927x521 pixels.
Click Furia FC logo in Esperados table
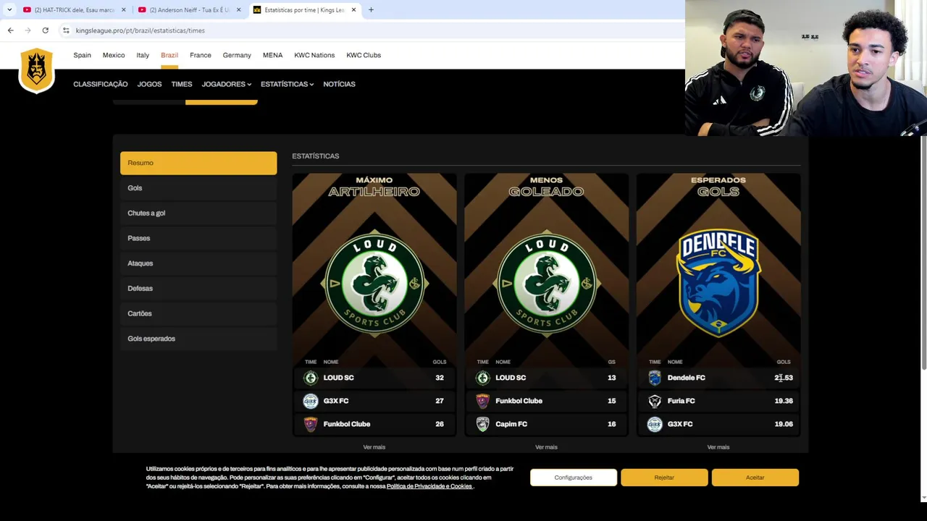[655, 401]
